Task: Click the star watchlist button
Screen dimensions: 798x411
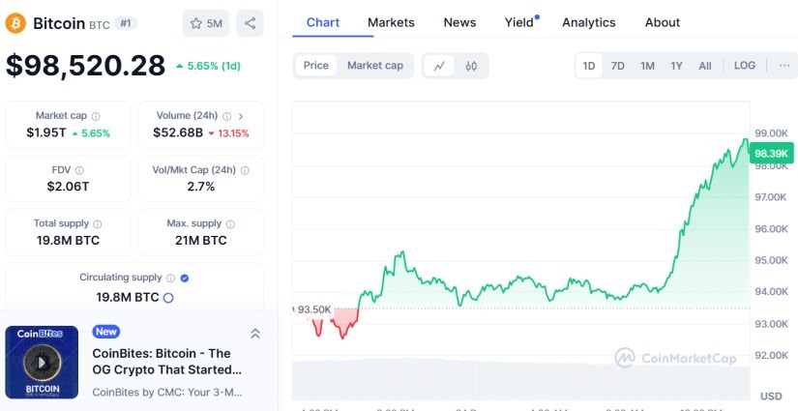Action: coord(206,22)
